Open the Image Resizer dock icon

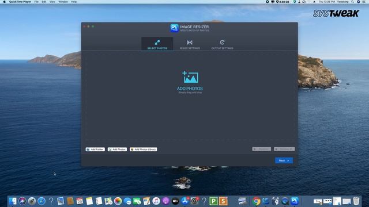pyautogui.click(x=295, y=201)
